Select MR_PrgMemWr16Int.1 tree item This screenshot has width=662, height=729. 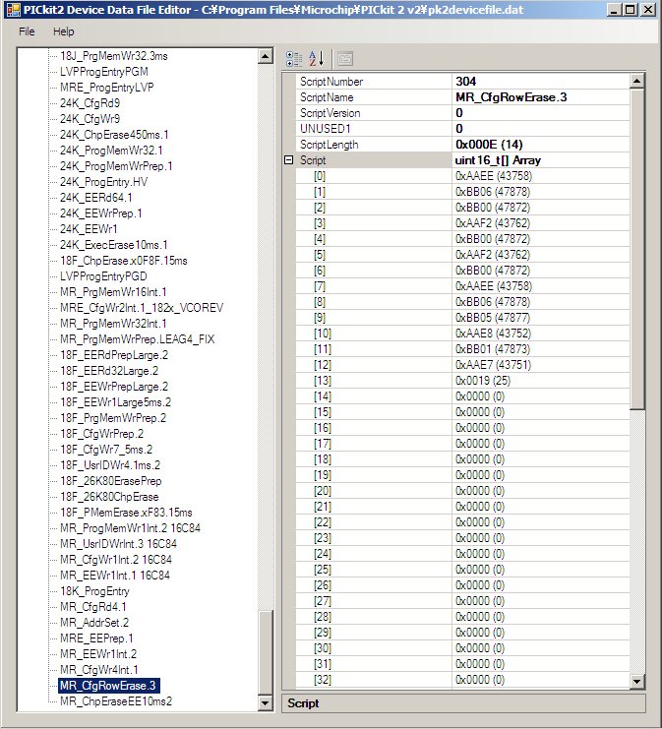113,292
